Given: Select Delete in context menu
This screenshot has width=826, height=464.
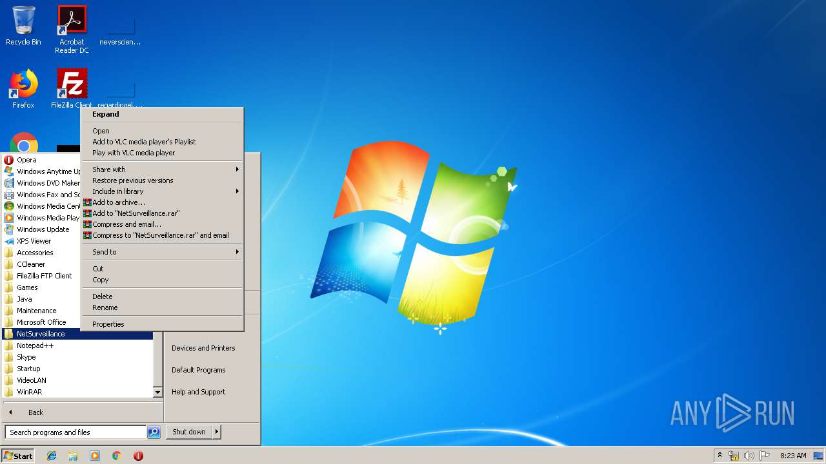Looking at the screenshot, I should click(162, 296).
